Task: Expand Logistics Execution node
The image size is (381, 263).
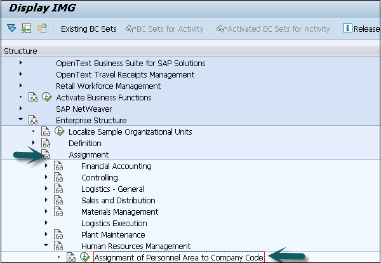Action: tap(46, 224)
